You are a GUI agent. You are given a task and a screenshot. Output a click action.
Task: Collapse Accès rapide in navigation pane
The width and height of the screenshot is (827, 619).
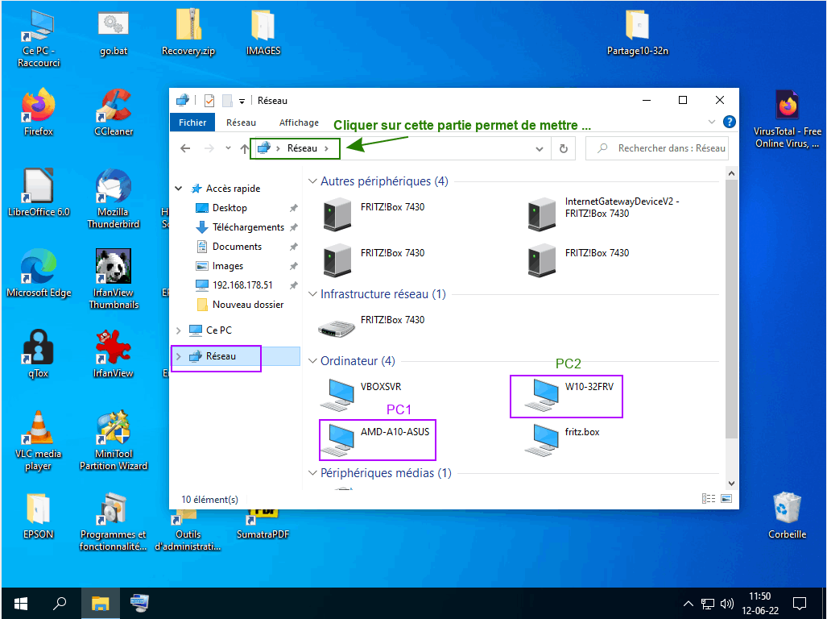pyautogui.click(x=179, y=189)
